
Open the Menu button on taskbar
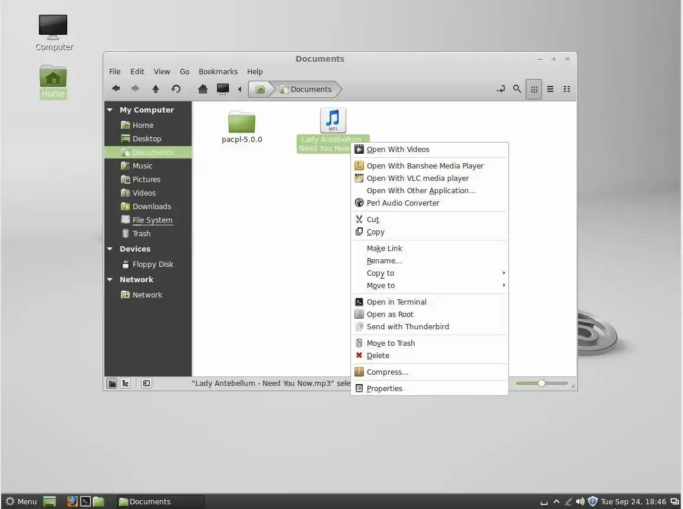(21, 501)
